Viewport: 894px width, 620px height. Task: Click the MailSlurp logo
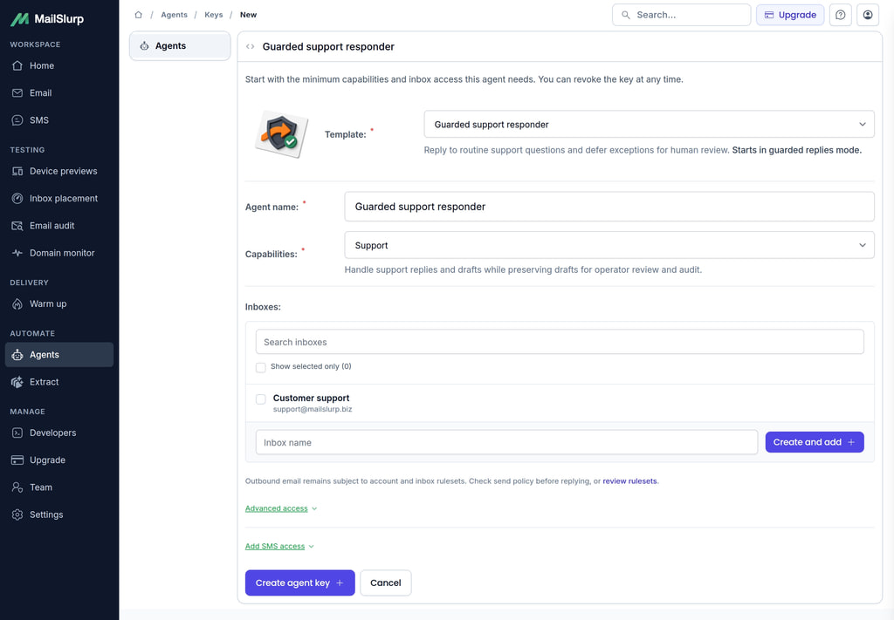tap(47, 19)
